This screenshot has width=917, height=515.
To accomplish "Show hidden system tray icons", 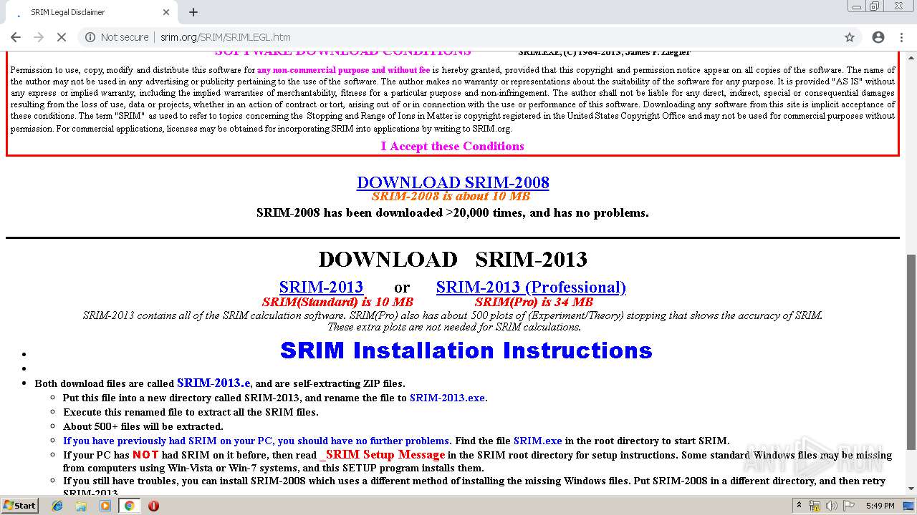I will (799, 506).
